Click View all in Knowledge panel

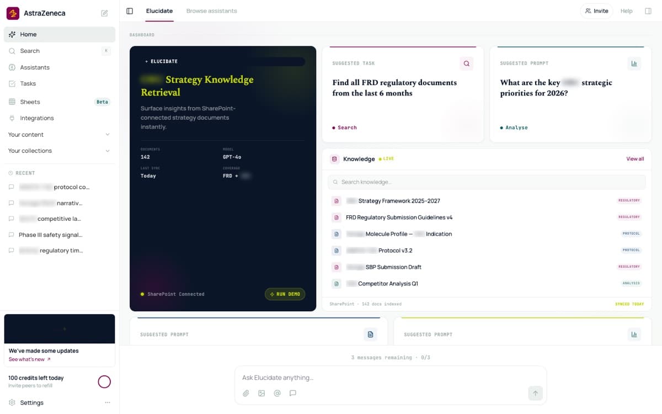[635, 159]
